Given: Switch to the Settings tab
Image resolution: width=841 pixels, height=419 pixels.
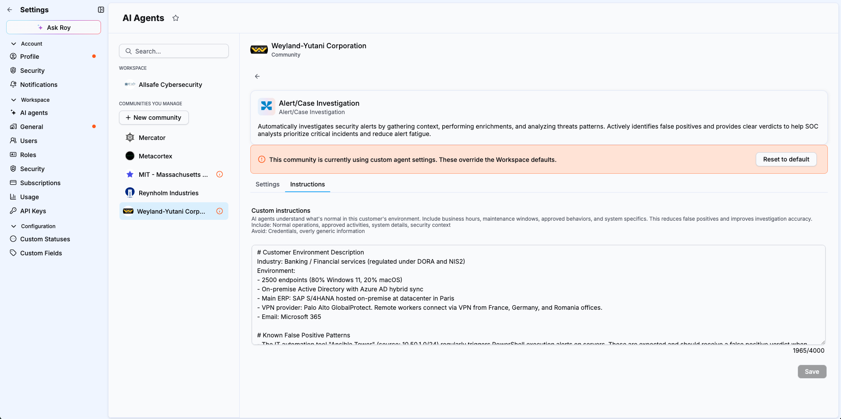Looking at the screenshot, I should pos(267,184).
